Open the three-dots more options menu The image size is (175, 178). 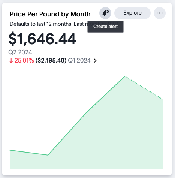[x=160, y=13]
